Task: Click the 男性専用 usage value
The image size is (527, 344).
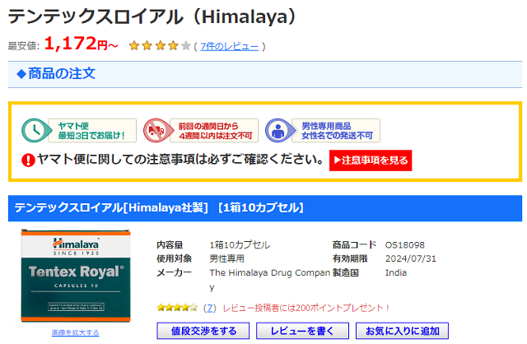Action: point(227,258)
